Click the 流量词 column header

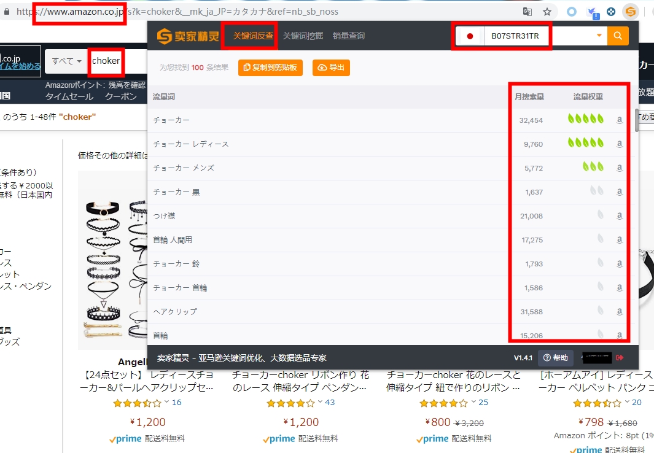[x=164, y=97]
